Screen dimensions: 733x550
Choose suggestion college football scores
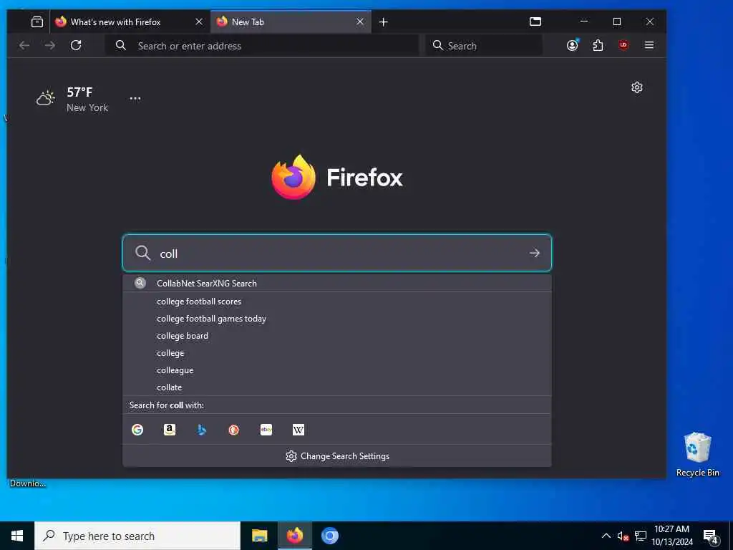(x=336, y=301)
